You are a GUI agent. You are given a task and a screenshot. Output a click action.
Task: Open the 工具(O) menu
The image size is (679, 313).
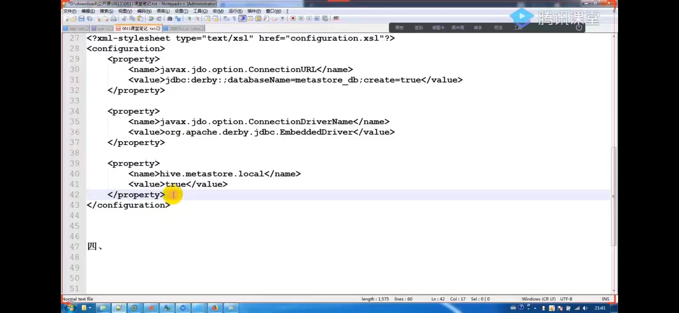[x=201, y=11]
